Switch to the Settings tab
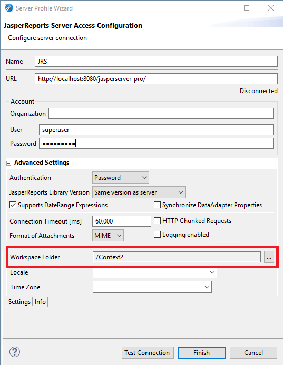Screen dimensions: 283x365 (x=19, y=302)
